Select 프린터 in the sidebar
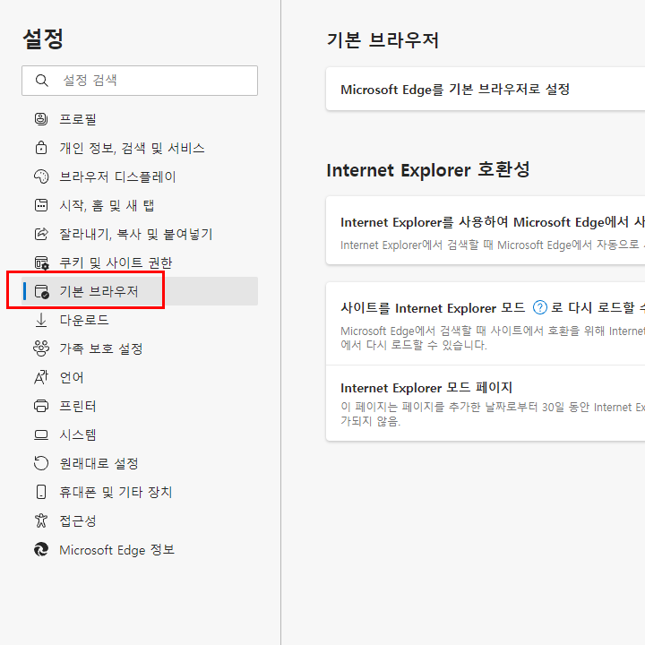 [140, 406]
